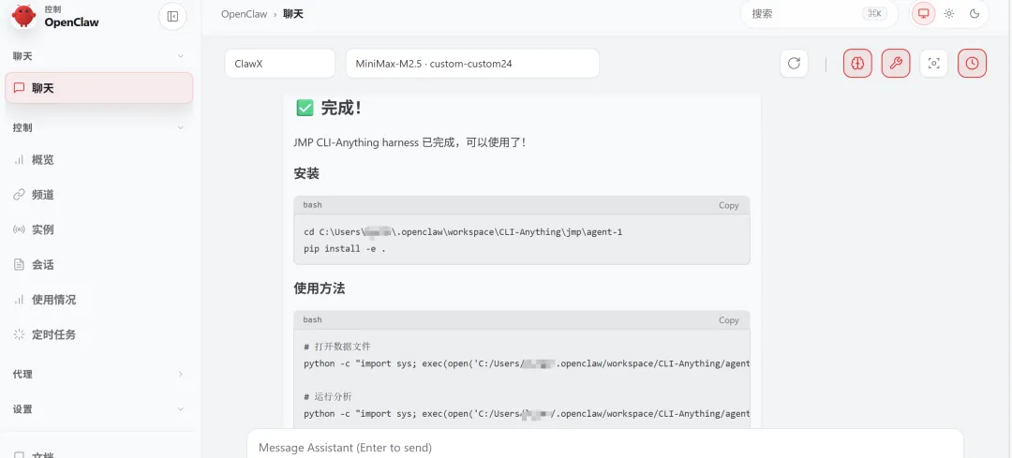Image resolution: width=1012 pixels, height=458 pixels.
Task: Open the ClawX session selector
Action: (x=280, y=63)
